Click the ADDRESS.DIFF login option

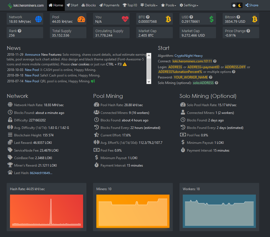235,67
